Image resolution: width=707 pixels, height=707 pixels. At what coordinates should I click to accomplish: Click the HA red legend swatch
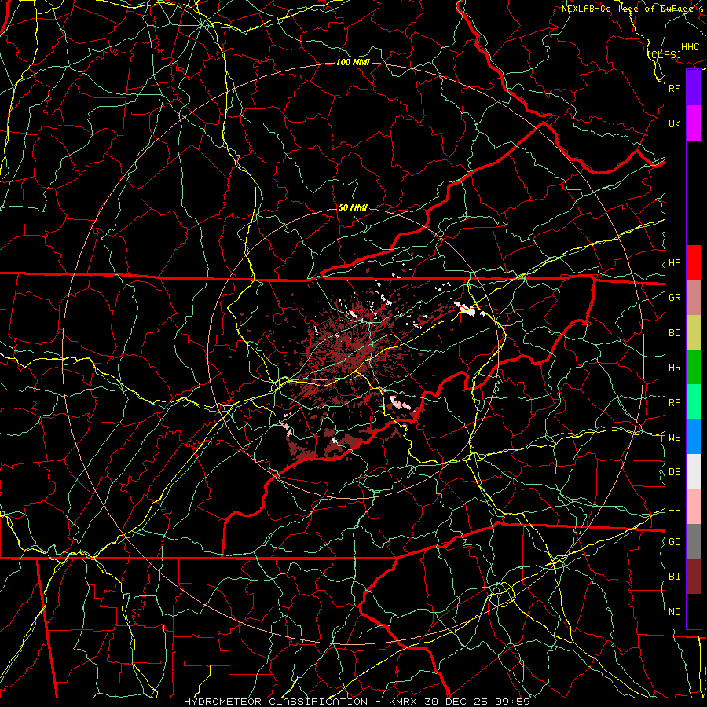(694, 262)
